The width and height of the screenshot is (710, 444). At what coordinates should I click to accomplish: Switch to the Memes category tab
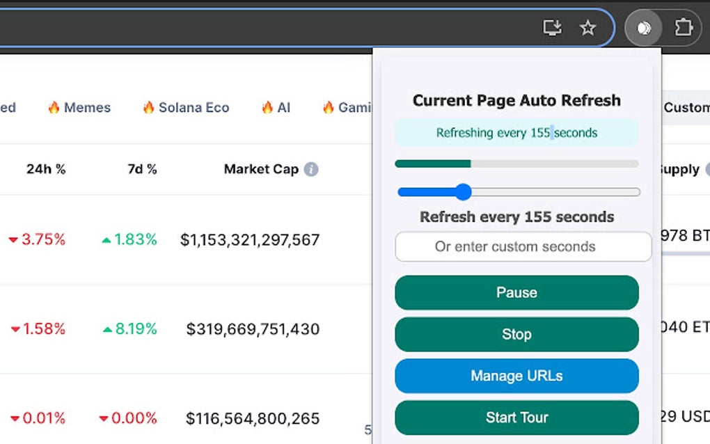pyautogui.click(x=87, y=107)
